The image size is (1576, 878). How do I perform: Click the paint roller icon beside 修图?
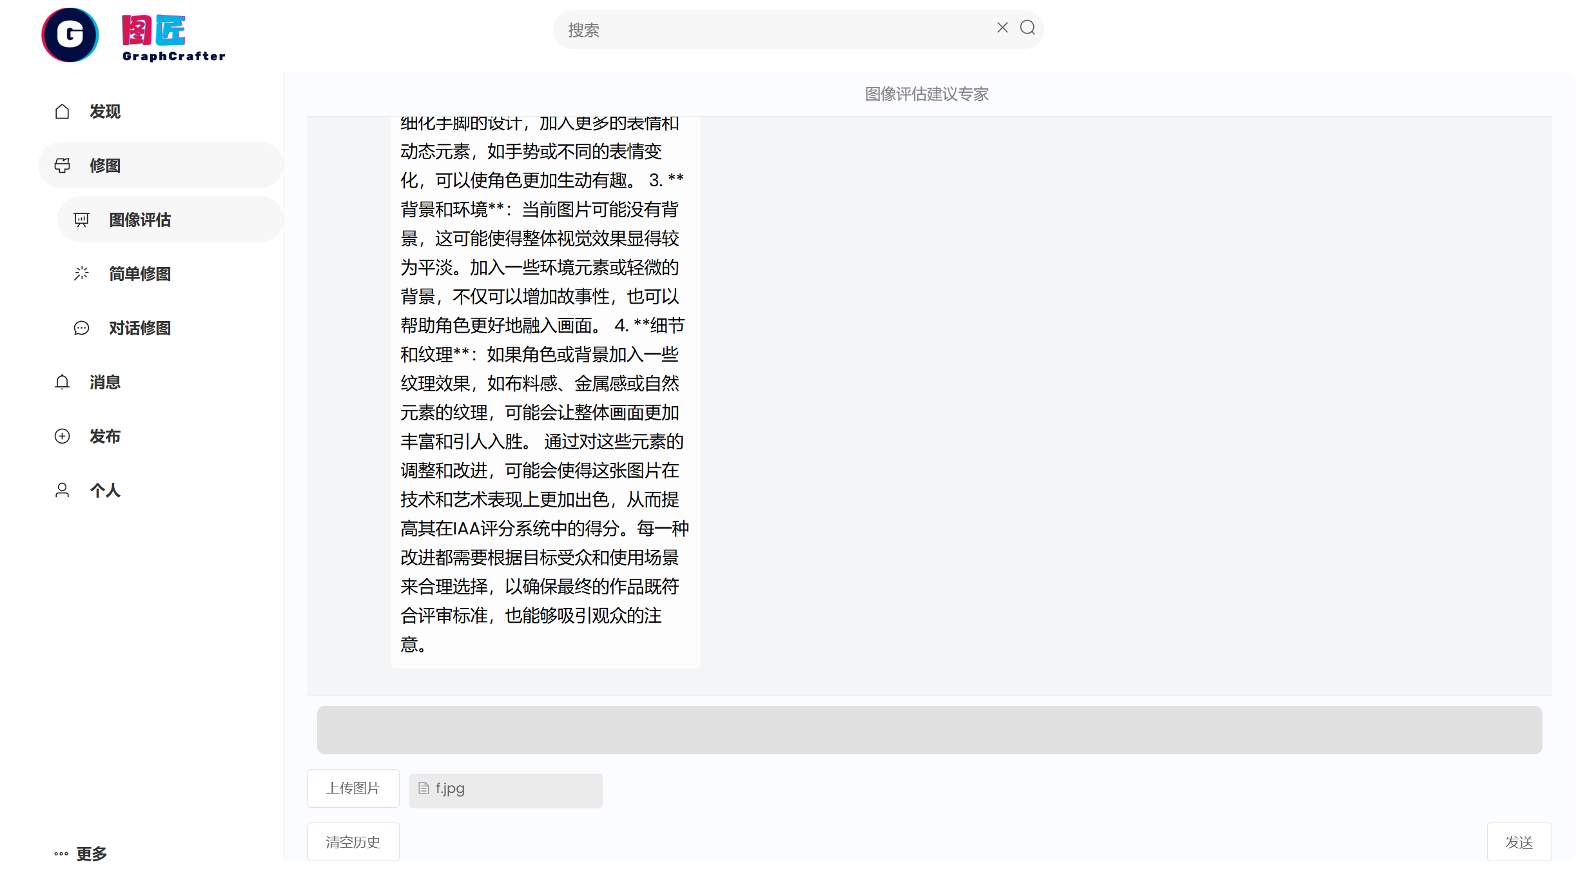pyautogui.click(x=62, y=166)
